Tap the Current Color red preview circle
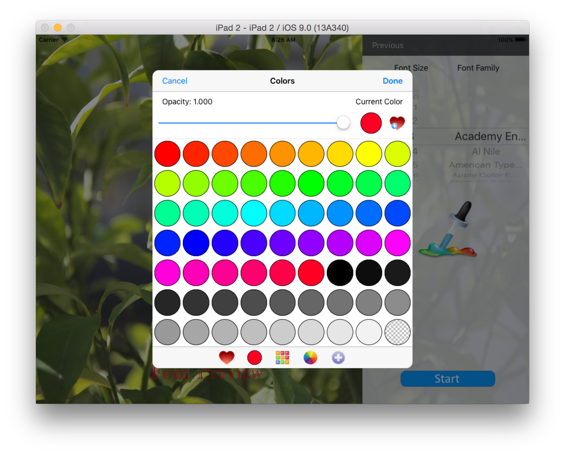The height and width of the screenshot is (455, 565). coord(371,123)
